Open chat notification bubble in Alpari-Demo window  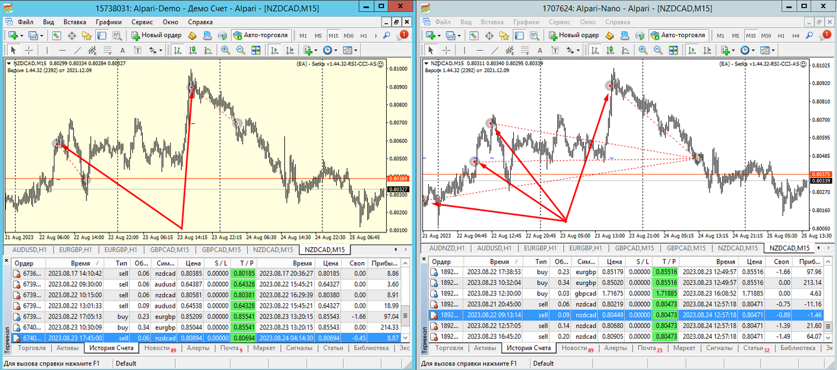click(402, 35)
